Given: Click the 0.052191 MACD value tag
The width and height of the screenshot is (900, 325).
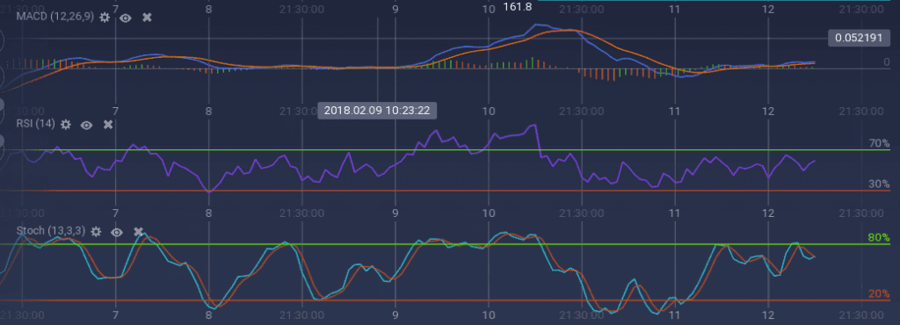Looking at the screenshot, I should point(859,39).
